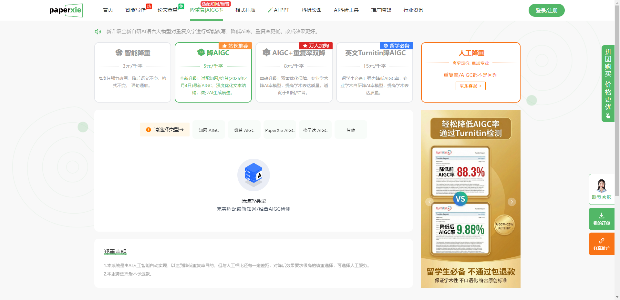
Task: Click the 智能降重 swirl icon
Action: pos(119,53)
